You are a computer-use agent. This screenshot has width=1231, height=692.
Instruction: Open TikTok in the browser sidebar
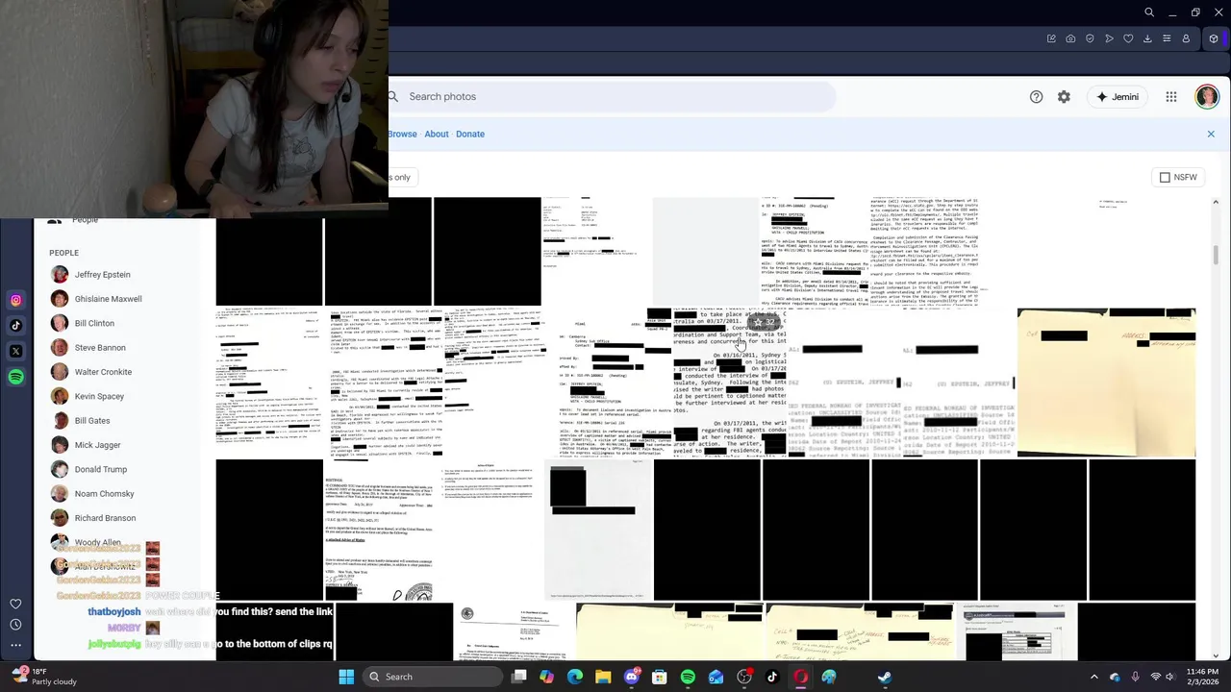[15, 326]
